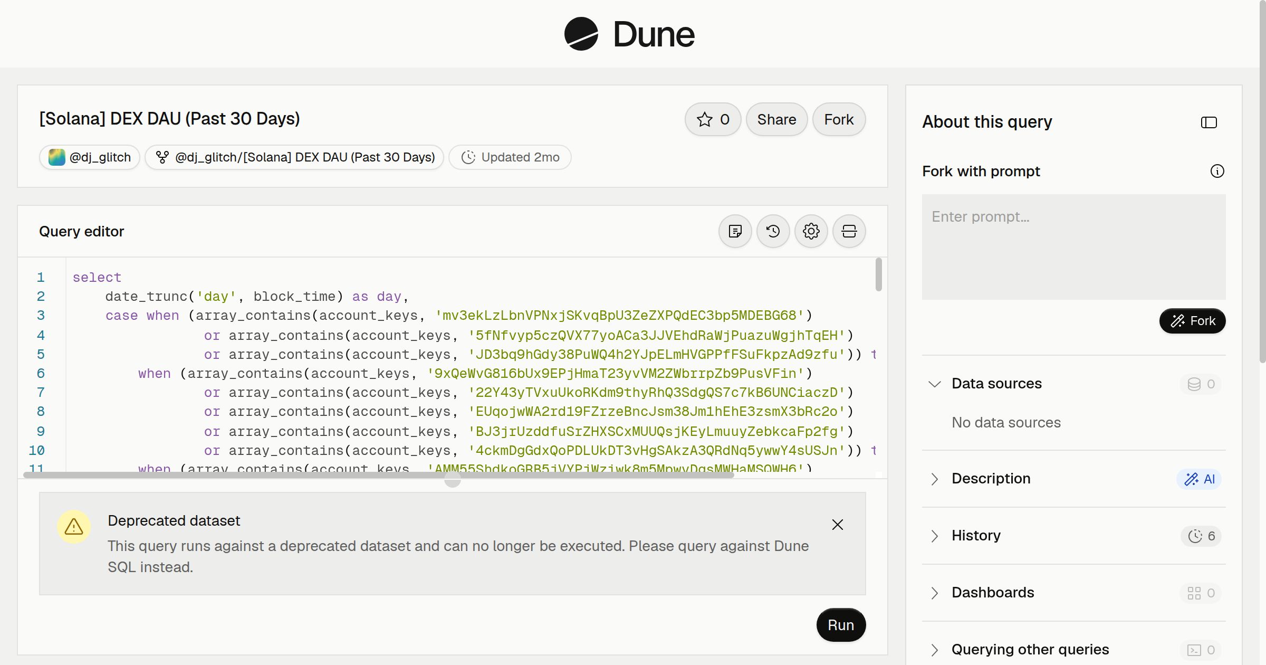Open query version history clock icon
Image resolution: width=1266 pixels, height=665 pixels.
(773, 231)
